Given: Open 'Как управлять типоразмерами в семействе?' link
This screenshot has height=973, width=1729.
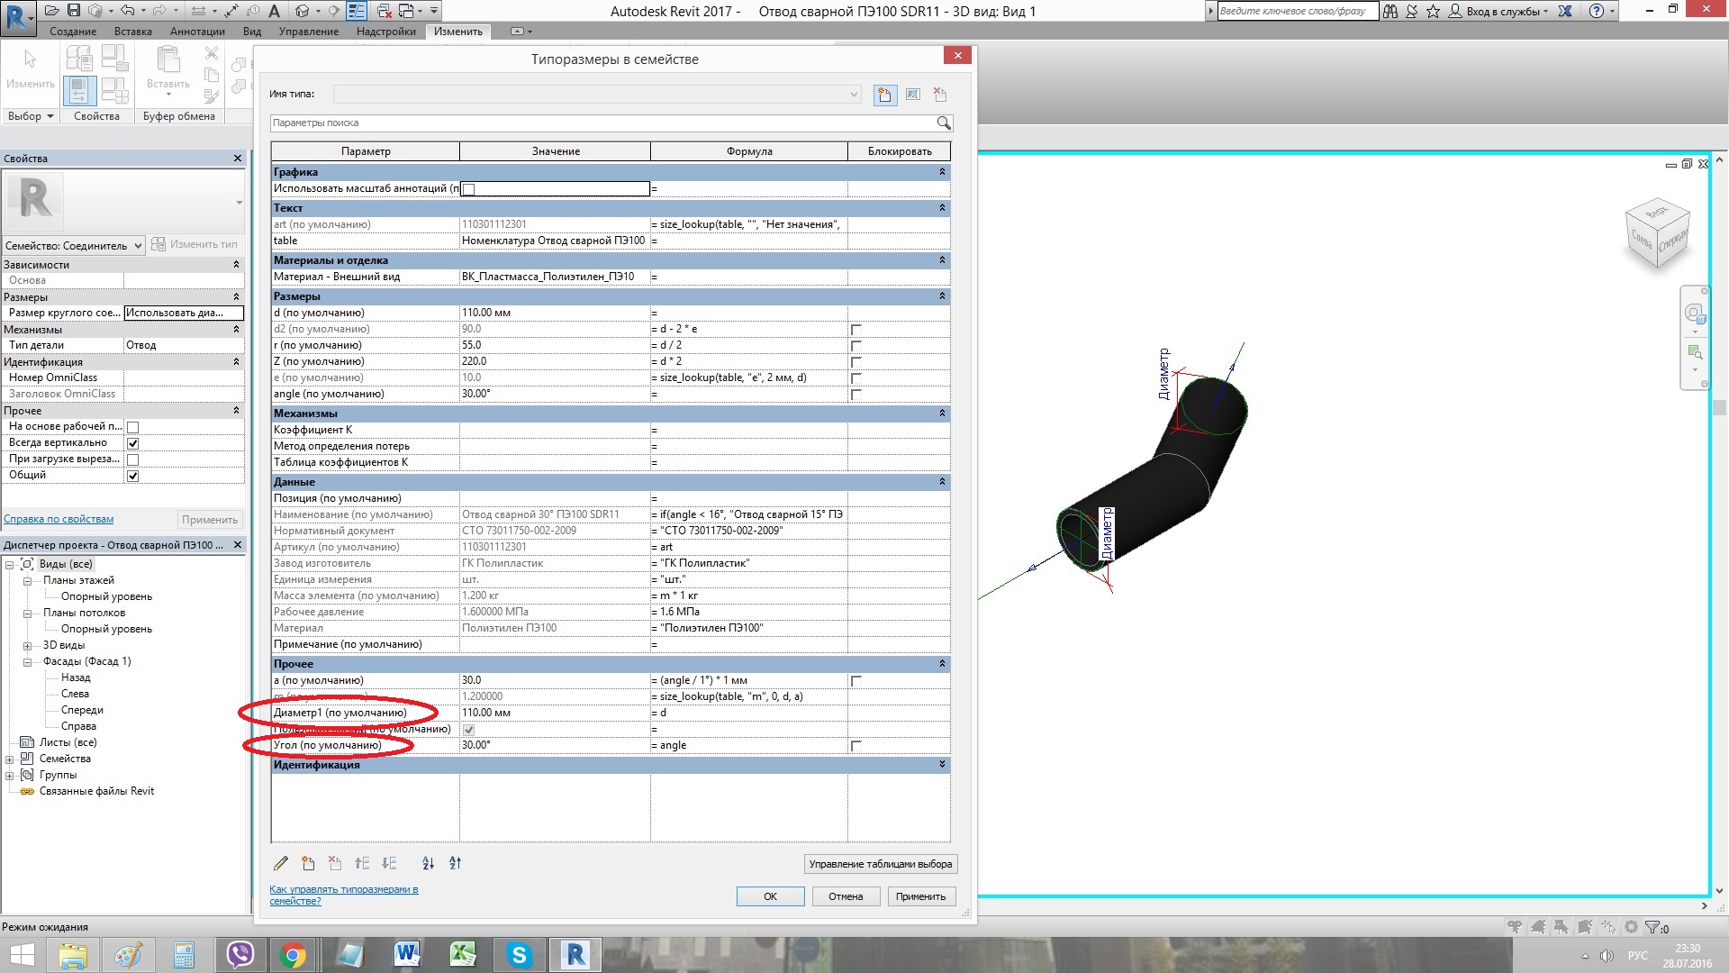Looking at the screenshot, I should click(x=344, y=896).
